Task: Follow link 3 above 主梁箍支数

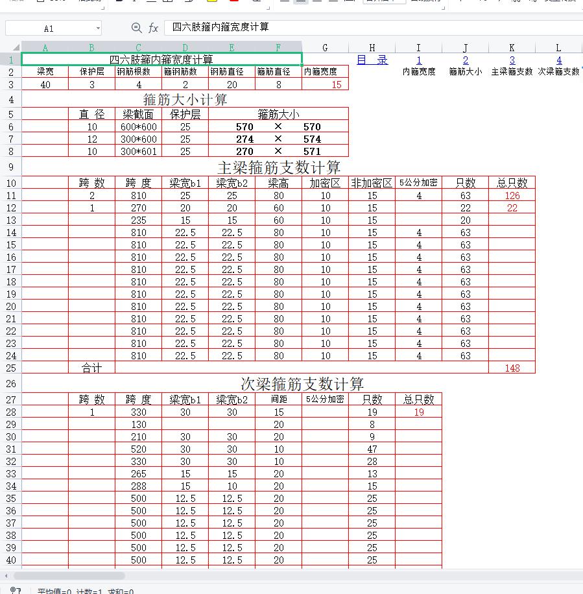Action: point(512,60)
